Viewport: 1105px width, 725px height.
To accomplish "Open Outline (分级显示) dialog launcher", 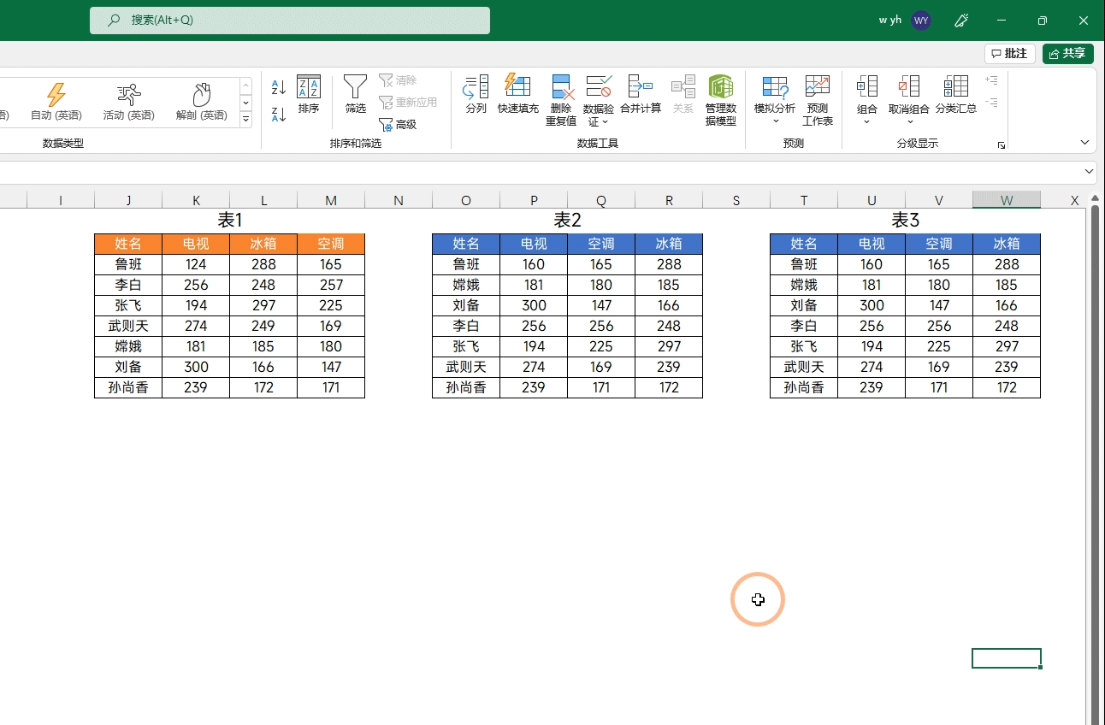I will (x=1002, y=146).
